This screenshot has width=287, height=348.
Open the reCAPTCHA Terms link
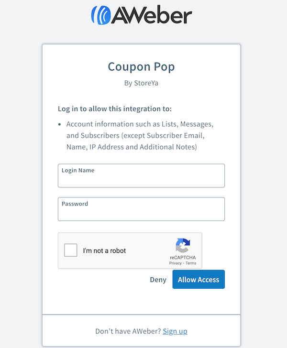pos(191,263)
